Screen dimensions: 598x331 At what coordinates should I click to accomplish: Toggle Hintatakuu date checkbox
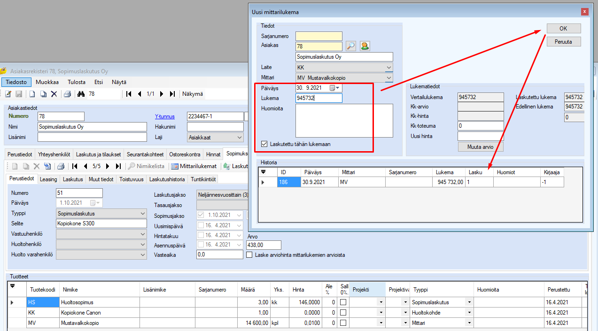[201, 235]
